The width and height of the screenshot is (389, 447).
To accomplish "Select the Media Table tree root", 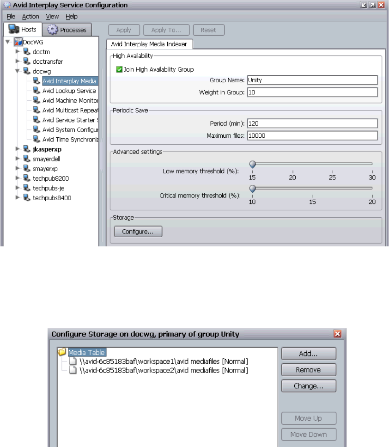I will (x=87, y=352).
